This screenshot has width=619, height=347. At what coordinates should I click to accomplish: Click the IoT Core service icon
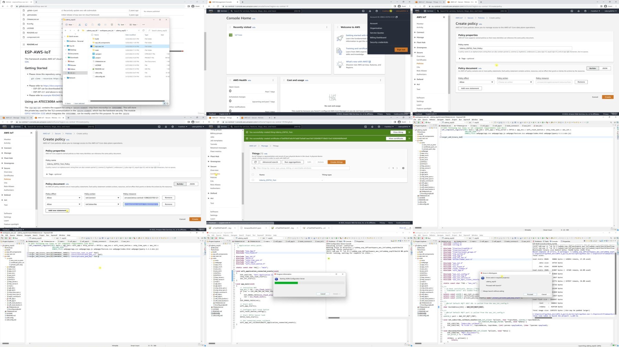coord(231,35)
